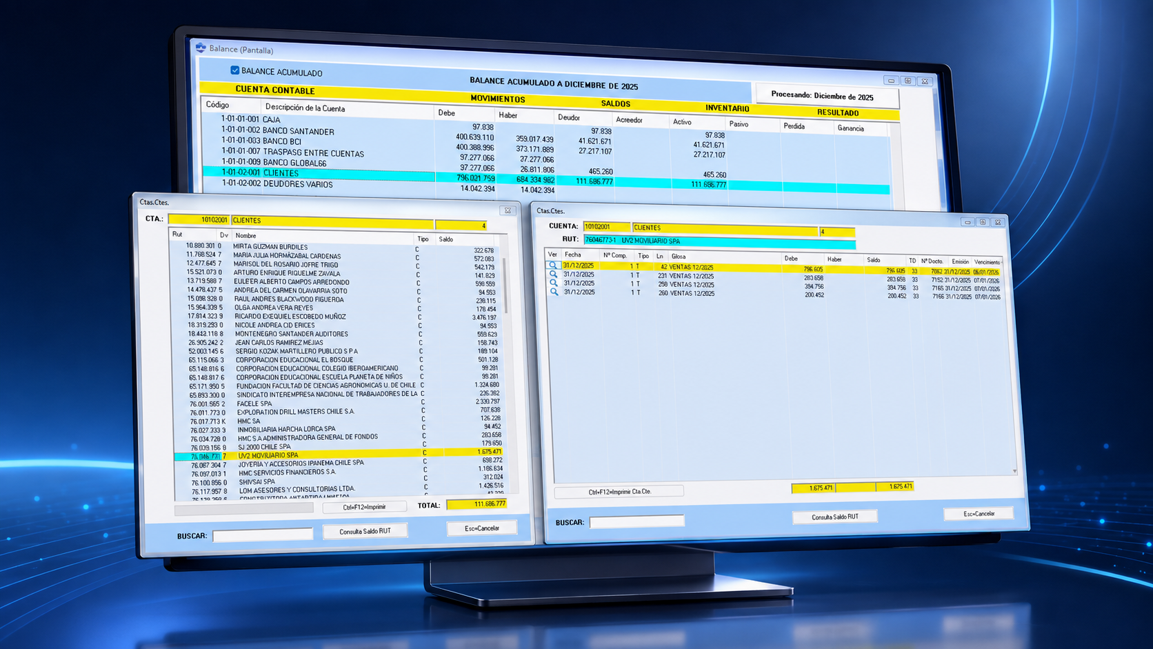Select client SJ 2000 CHILE SPA
The width and height of the screenshot is (1153, 649).
tap(338, 447)
